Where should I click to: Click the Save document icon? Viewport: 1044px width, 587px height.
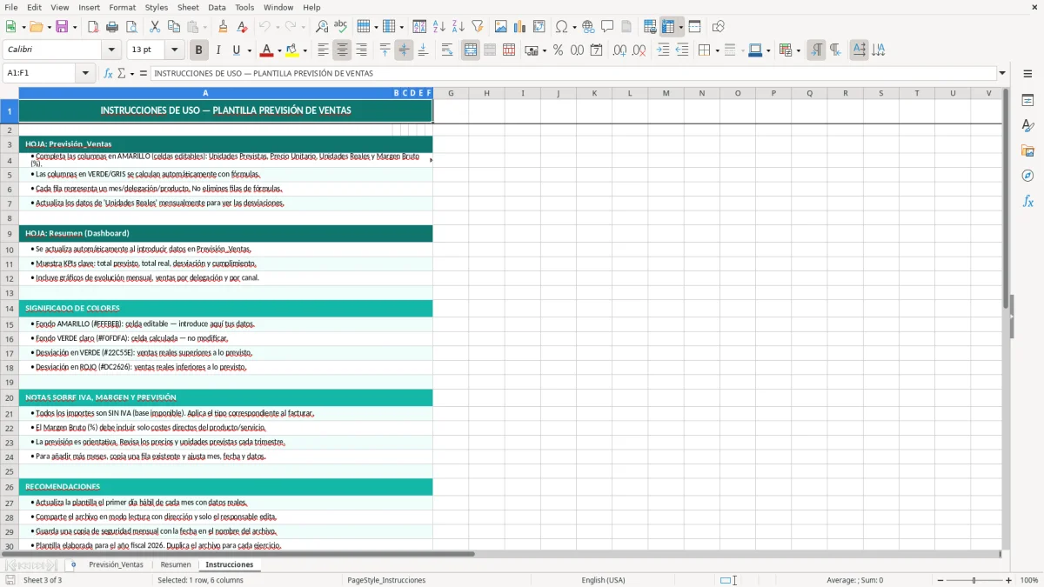click(x=62, y=27)
